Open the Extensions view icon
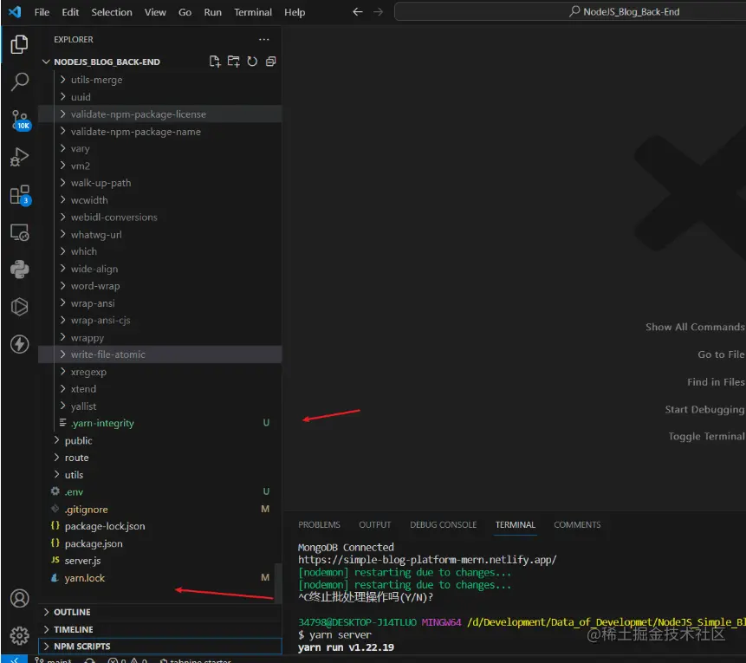This screenshot has width=746, height=663. point(20,195)
